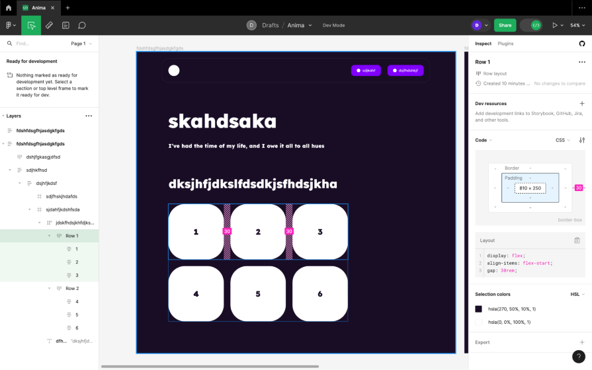The width and height of the screenshot is (592, 370).
Task: Open the HSL color format dropdown
Action: point(578,294)
